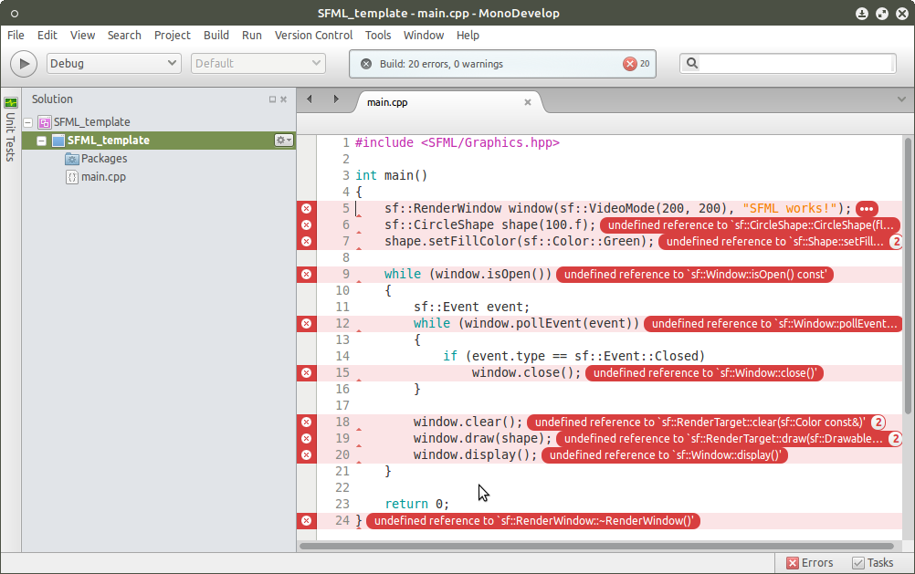The image size is (915, 574).
Task: Click the solution icon beside SFML_template
Action: (x=45, y=122)
